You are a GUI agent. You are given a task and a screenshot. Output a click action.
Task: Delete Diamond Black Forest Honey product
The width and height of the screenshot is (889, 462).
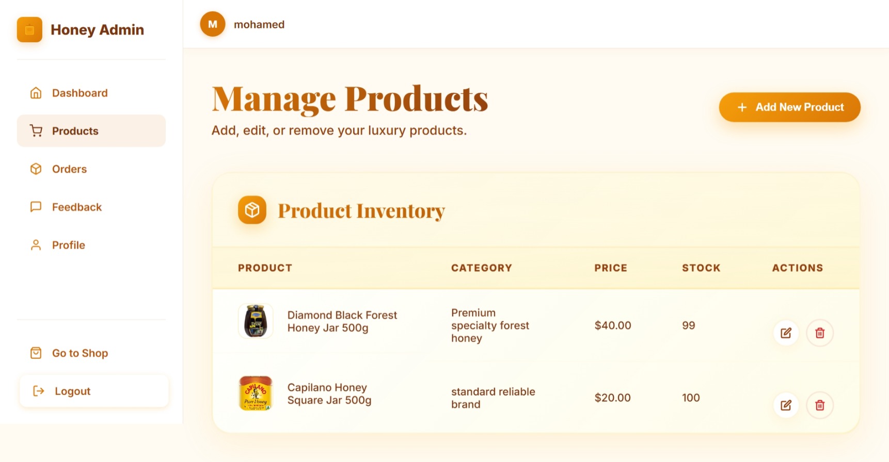coord(820,333)
